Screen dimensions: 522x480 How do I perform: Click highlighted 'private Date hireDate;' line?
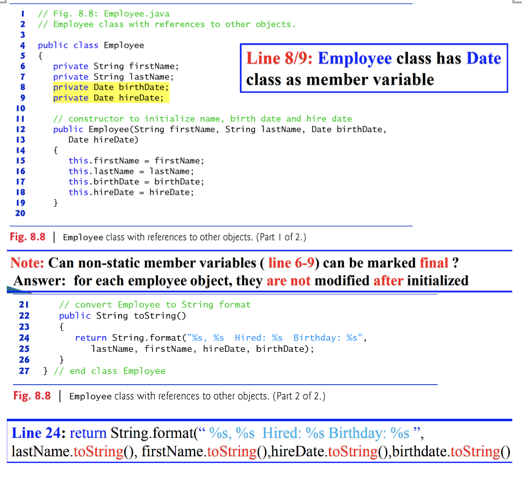(108, 98)
